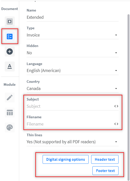Viewport: 130px width, 181px height.
Task: Select the document properties list icon
Action: tap(10, 36)
